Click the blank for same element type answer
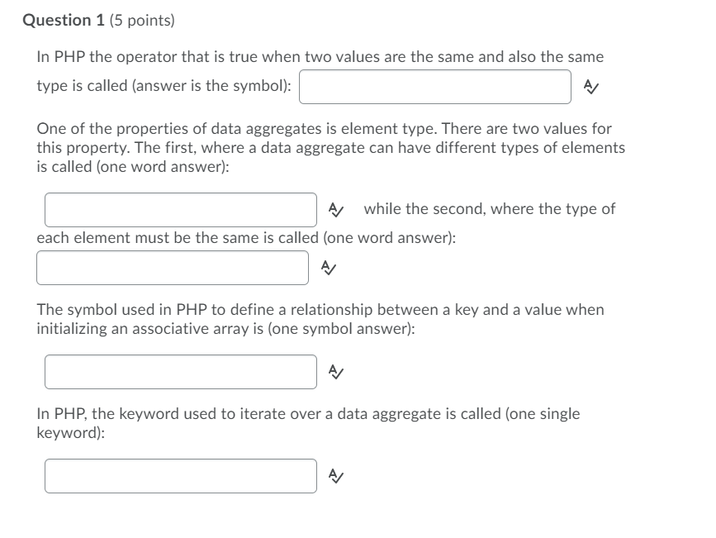 [x=172, y=266]
